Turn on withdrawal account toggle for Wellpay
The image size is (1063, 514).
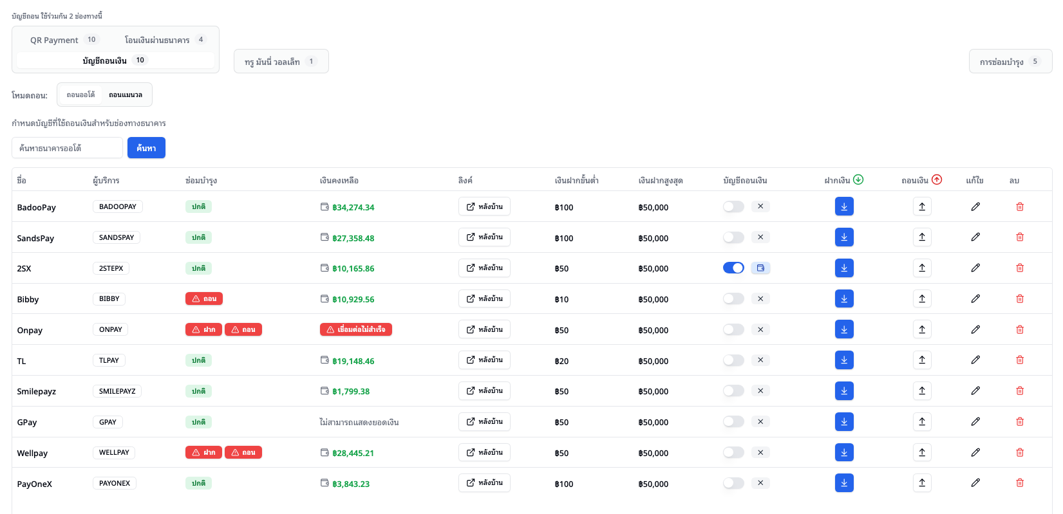(x=733, y=453)
